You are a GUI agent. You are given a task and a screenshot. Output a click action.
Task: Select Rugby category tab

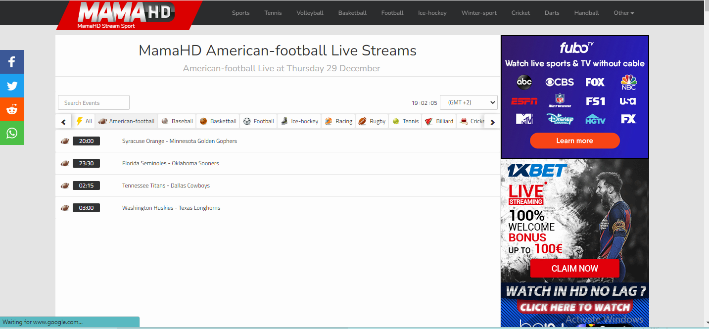pyautogui.click(x=372, y=121)
